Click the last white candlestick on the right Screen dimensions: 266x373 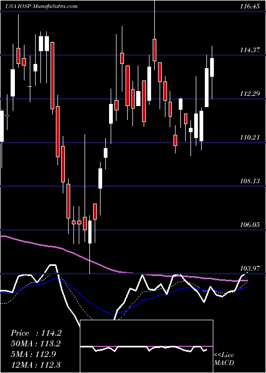pyautogui.click(x=212, y=67)
